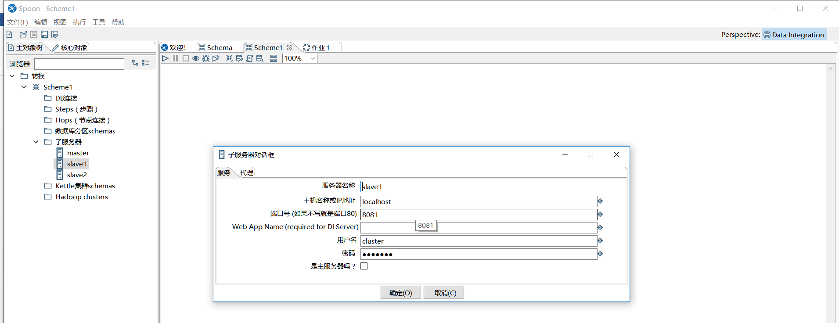Pause the running transformation
Viewport: 839px width, 323px height.
(x=176, y=58)
